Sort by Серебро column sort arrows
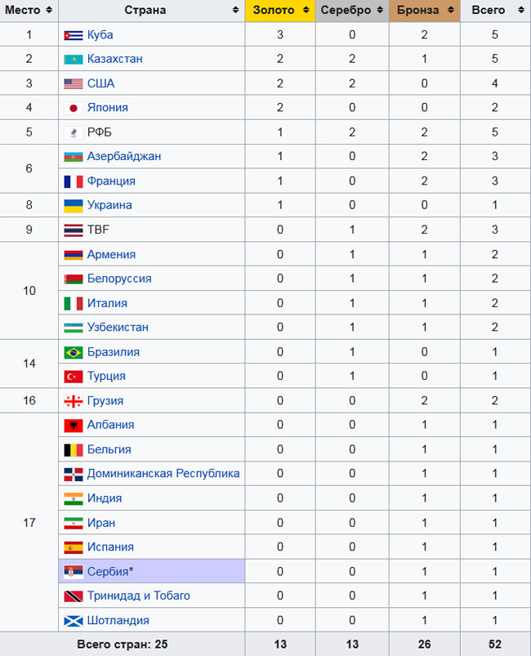The height and width of the screenshot is (656, 531). 377,11
